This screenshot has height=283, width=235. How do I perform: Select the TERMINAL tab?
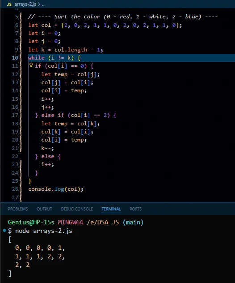click(x=111, y=209)
